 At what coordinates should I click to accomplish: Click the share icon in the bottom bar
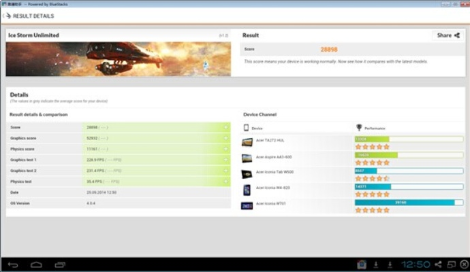[x=438, y=264]
